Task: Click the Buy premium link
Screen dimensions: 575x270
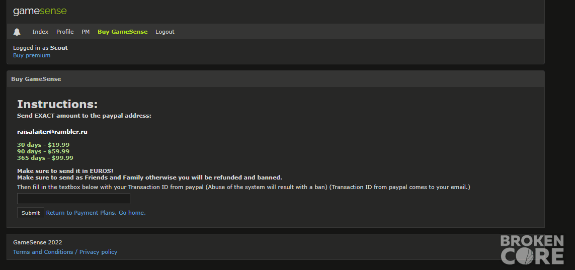Action: point(32,55)
